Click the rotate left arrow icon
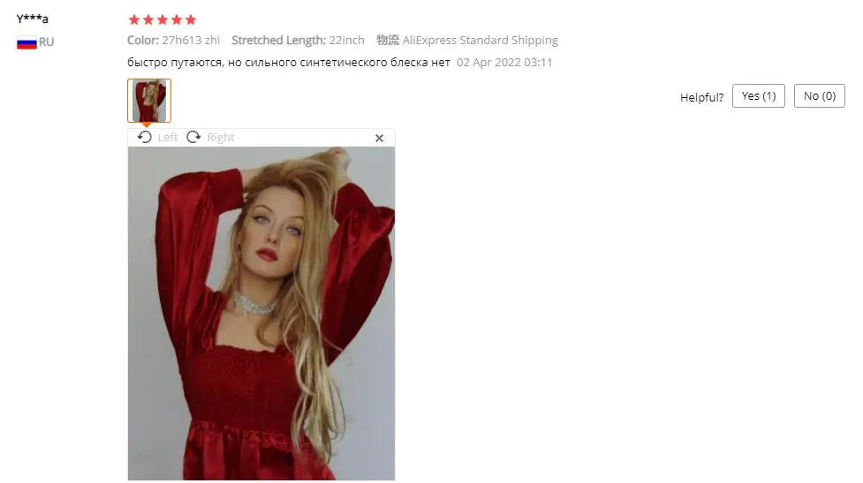 145,137
